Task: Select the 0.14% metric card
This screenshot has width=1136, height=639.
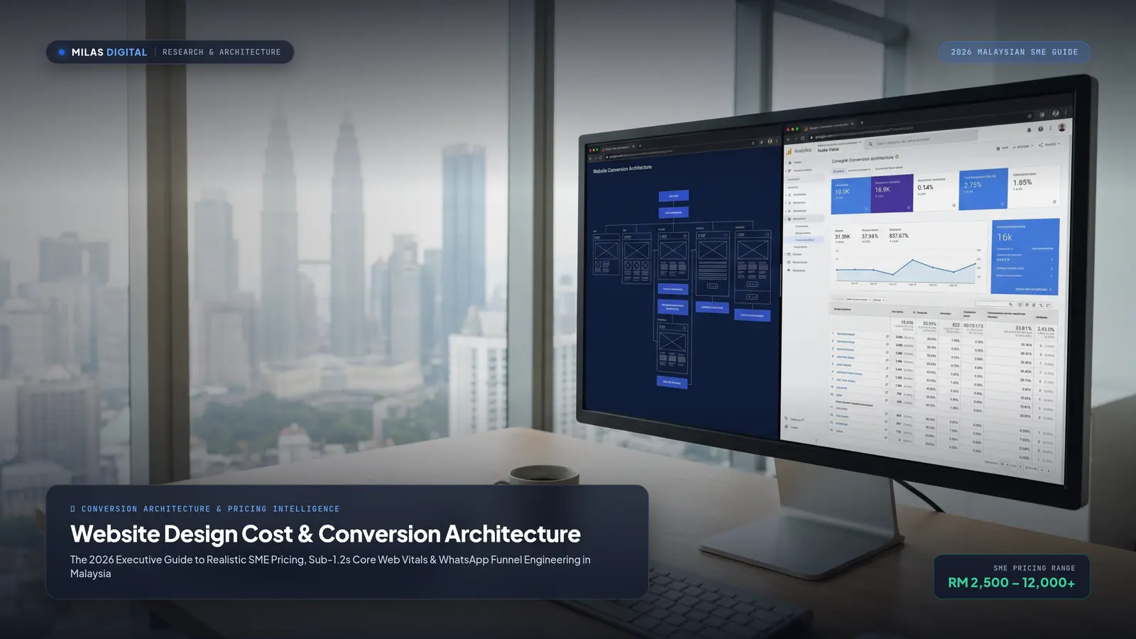Action: coord(937,192)
